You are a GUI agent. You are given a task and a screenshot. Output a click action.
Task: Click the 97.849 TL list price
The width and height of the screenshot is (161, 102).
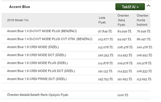(105, 31)
